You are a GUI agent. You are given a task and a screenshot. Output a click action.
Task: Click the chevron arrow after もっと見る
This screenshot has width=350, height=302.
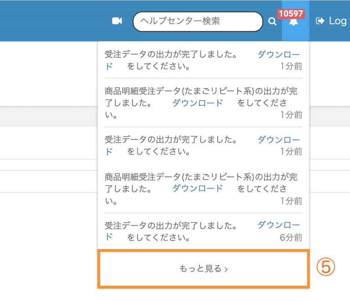pyautogui.click(x=226, y=269)
